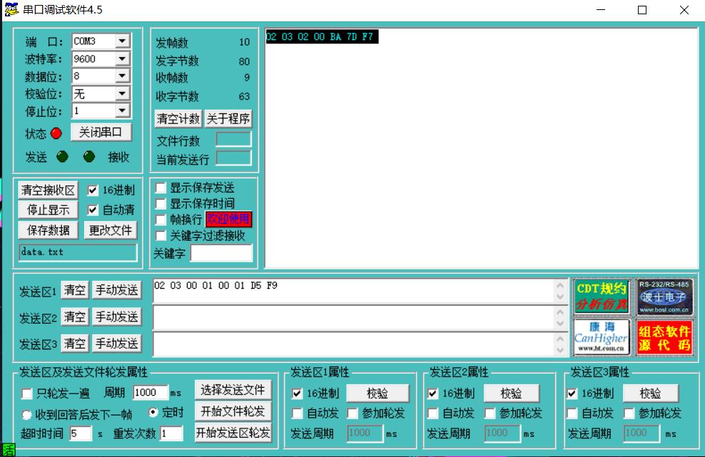The image size is (705, 457).
Task: Disable the 16进制 receive display checkbox
Action: pos(93,190)
